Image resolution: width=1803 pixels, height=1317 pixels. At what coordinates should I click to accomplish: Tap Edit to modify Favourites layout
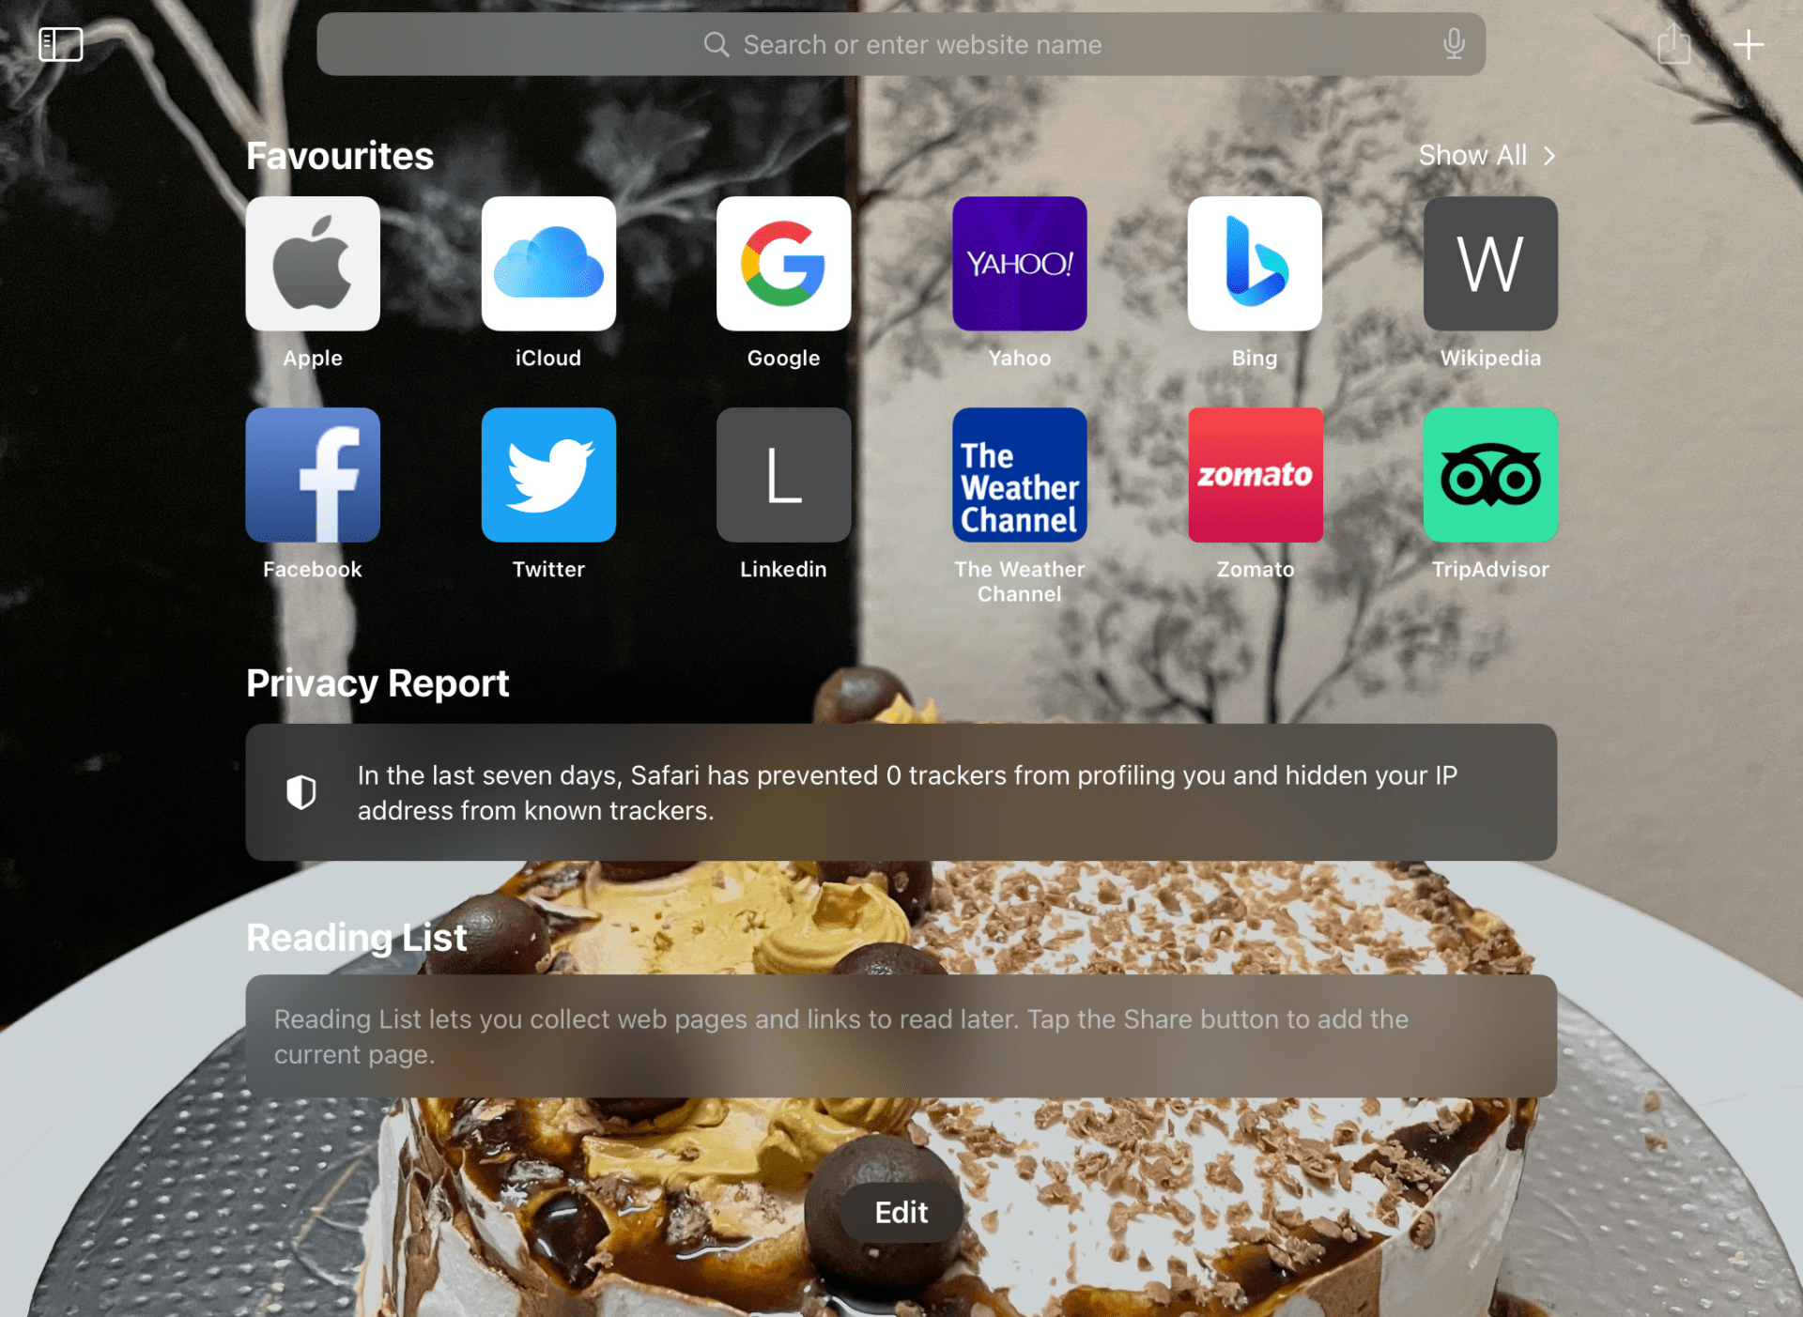[x=901, y=1212]
